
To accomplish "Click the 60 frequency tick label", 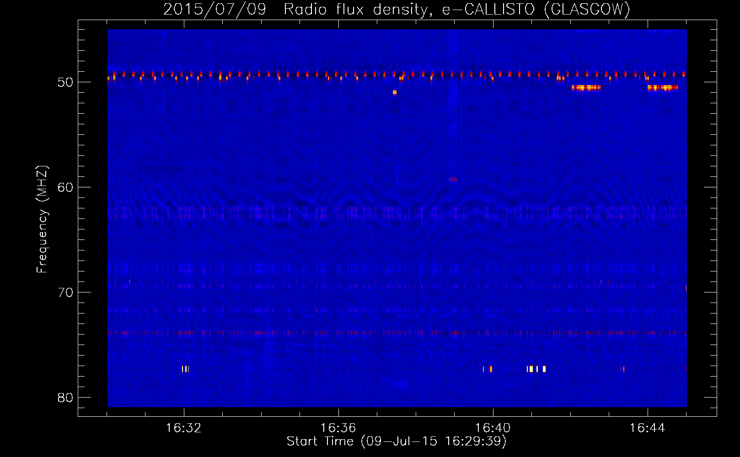I will click(65, 187).
